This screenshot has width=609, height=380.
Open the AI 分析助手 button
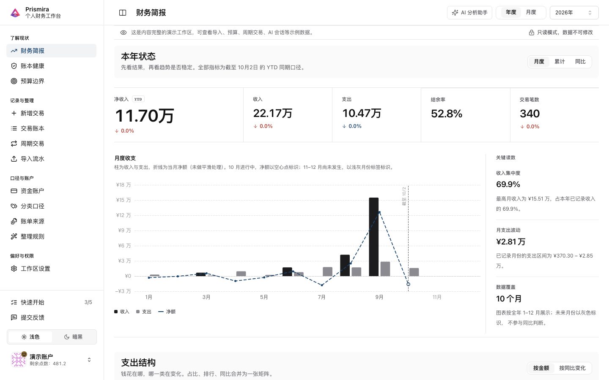(469, 13)
